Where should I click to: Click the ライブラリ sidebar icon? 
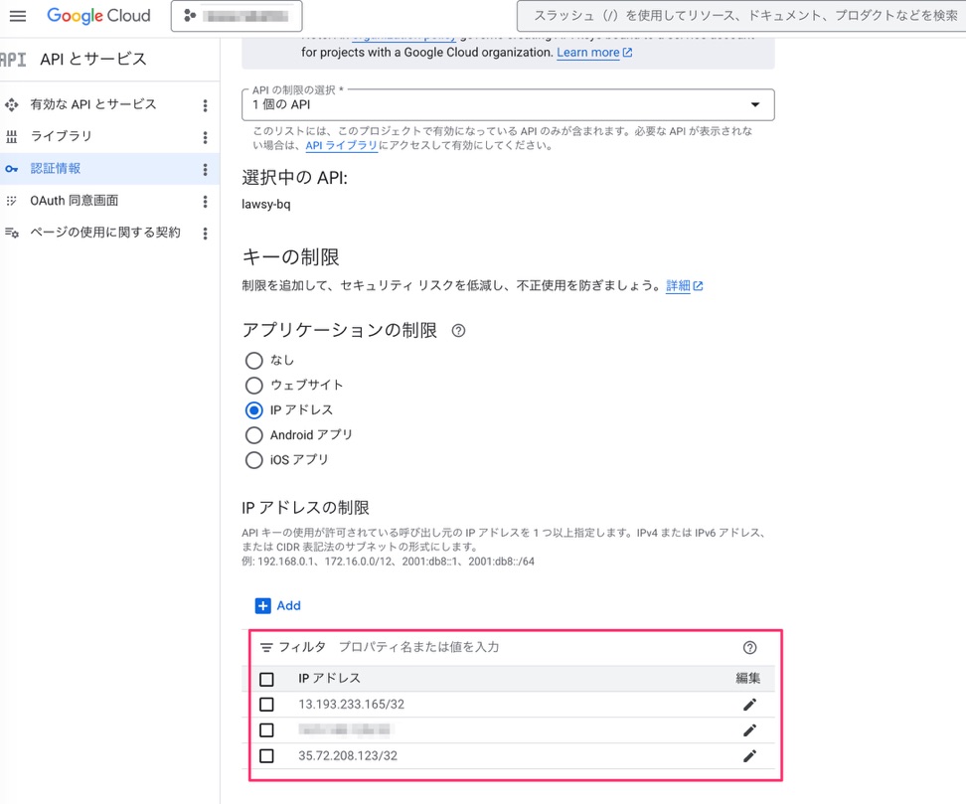[x=11, y=137]
